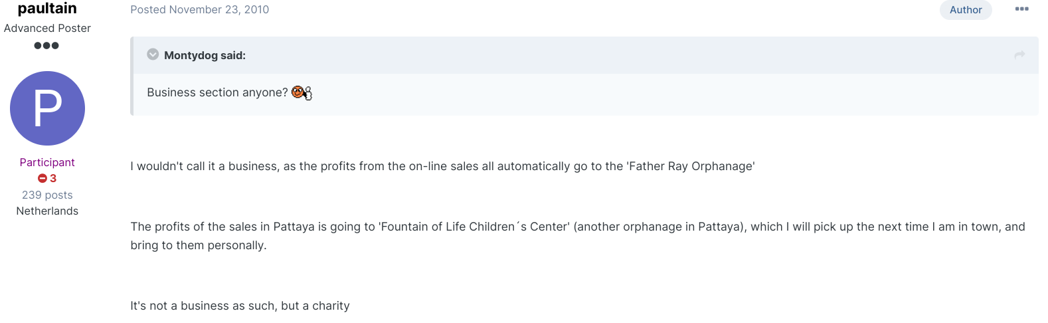Click the Netherlands location text
1048x323 pixels.
click(47, 211)
